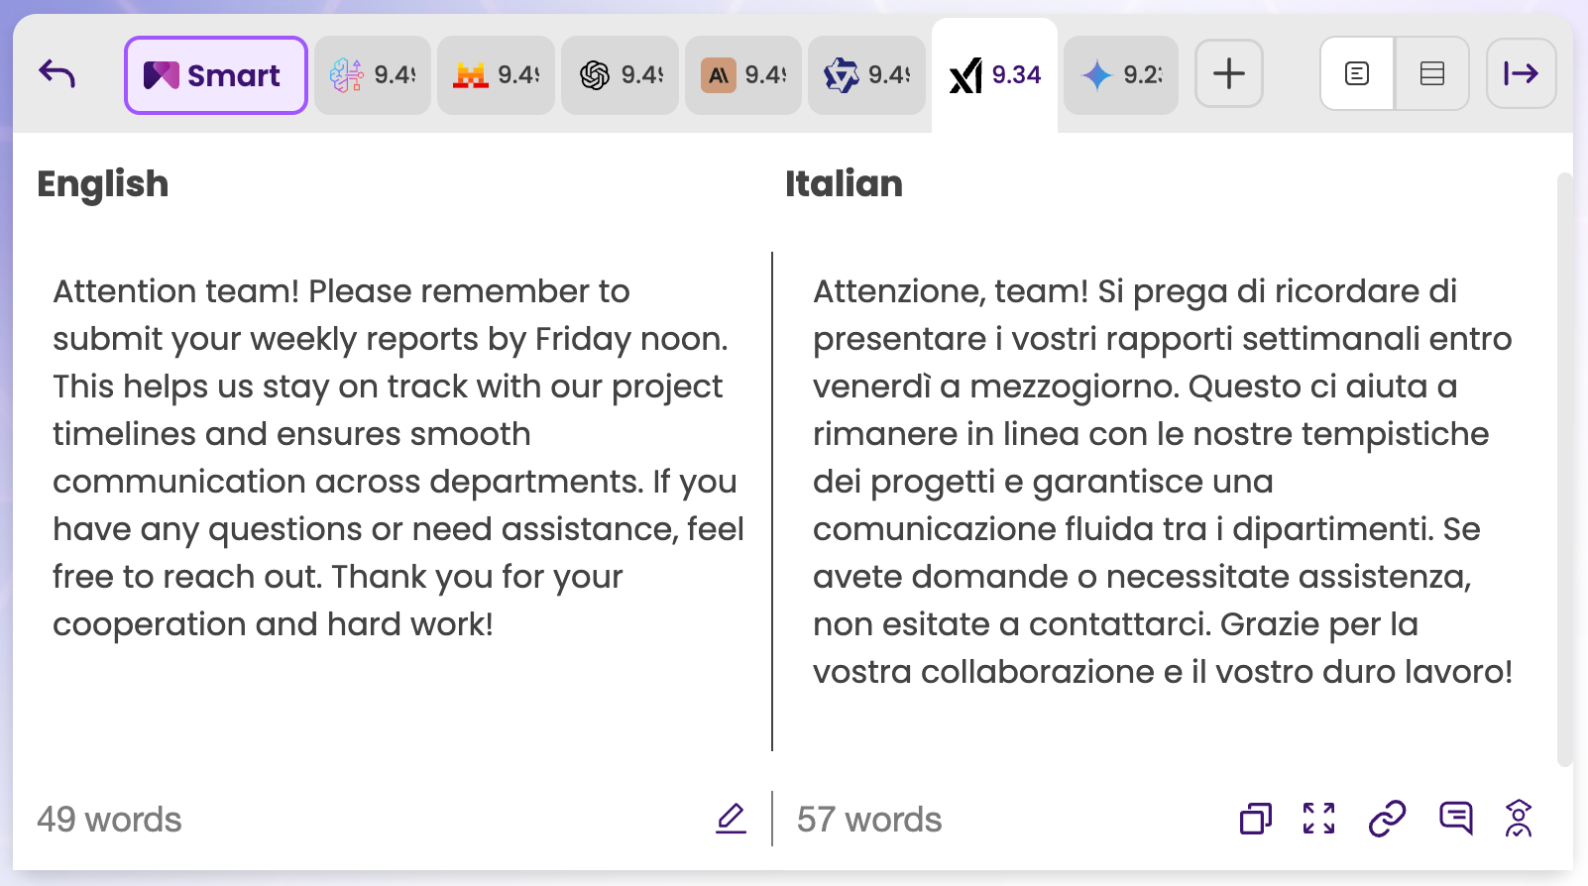
Task: Switch to side-by-side text view
Action: [x=1357, y=73]
